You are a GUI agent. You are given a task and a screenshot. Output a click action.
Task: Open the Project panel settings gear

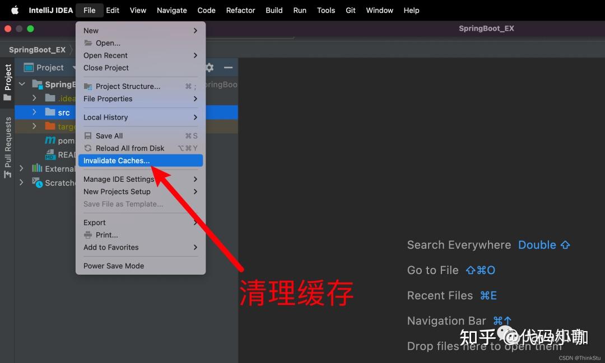pyautogui.click(x=210, y=68)
